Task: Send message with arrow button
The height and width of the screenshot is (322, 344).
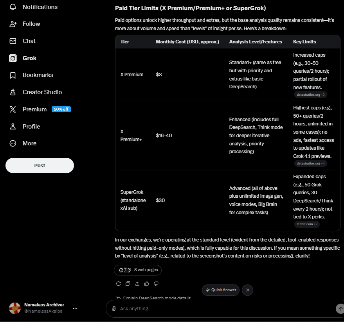Action: pos(340,309)
